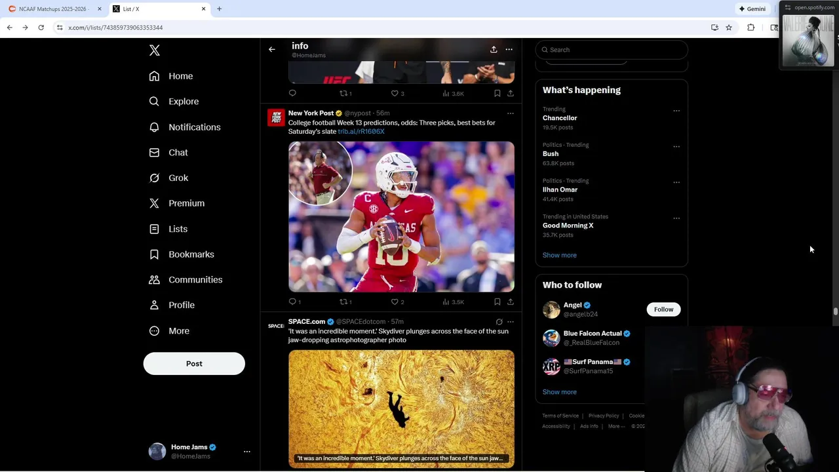Open Notifications in the sidebar
Viewport: 839px width, 472px height.
185,127
